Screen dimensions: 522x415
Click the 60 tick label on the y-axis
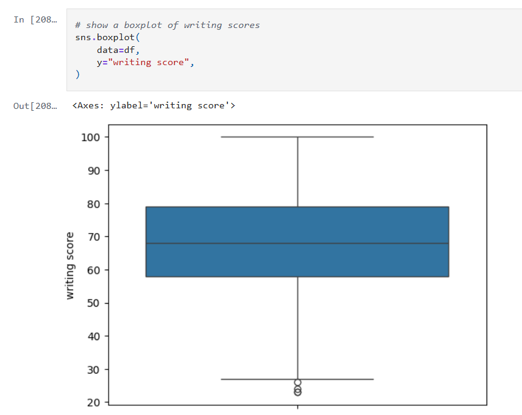95,270
